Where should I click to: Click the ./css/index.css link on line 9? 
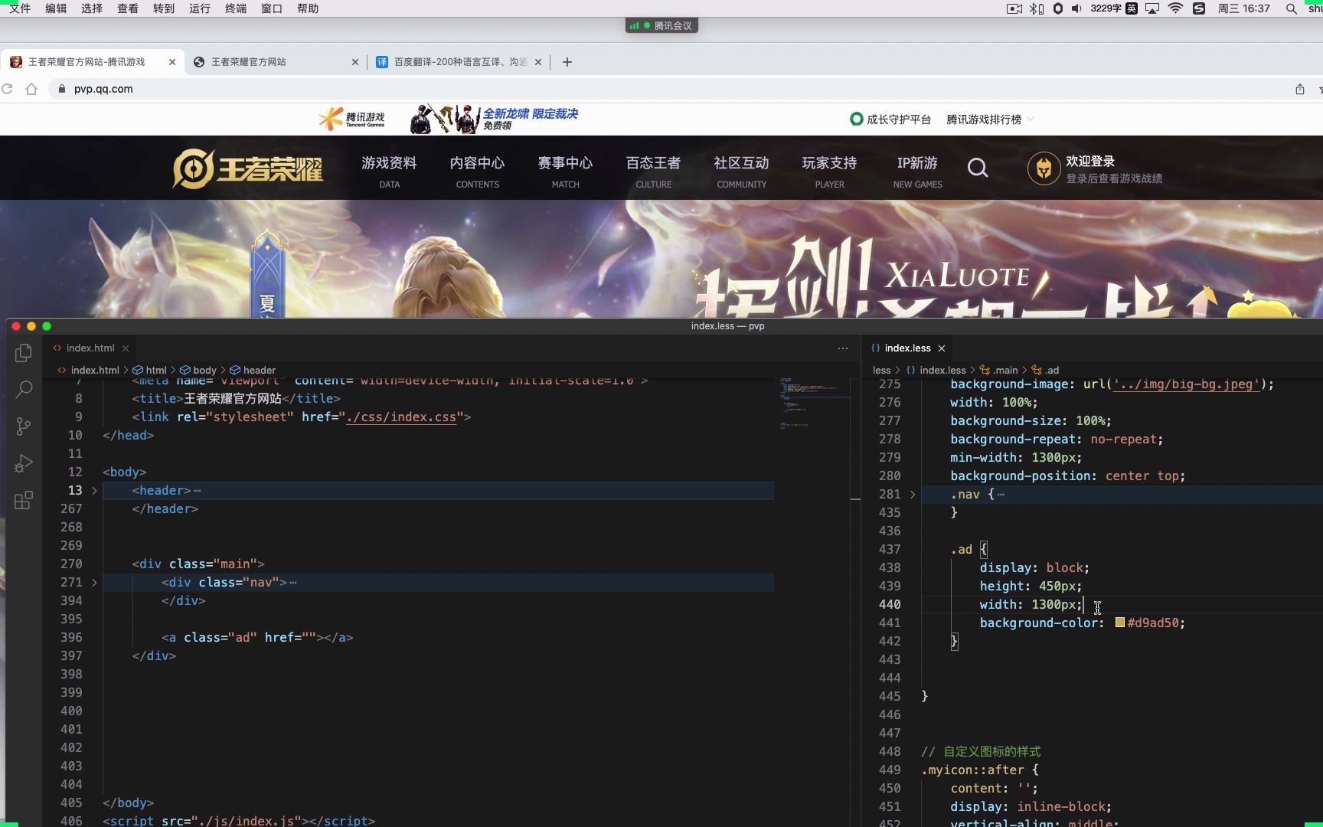click(x=401, y=417)
